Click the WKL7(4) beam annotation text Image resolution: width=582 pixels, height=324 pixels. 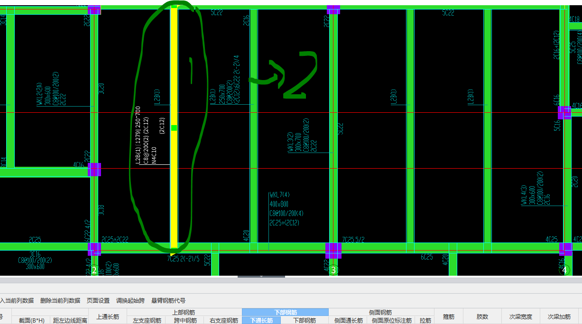[x=279, y=195]
